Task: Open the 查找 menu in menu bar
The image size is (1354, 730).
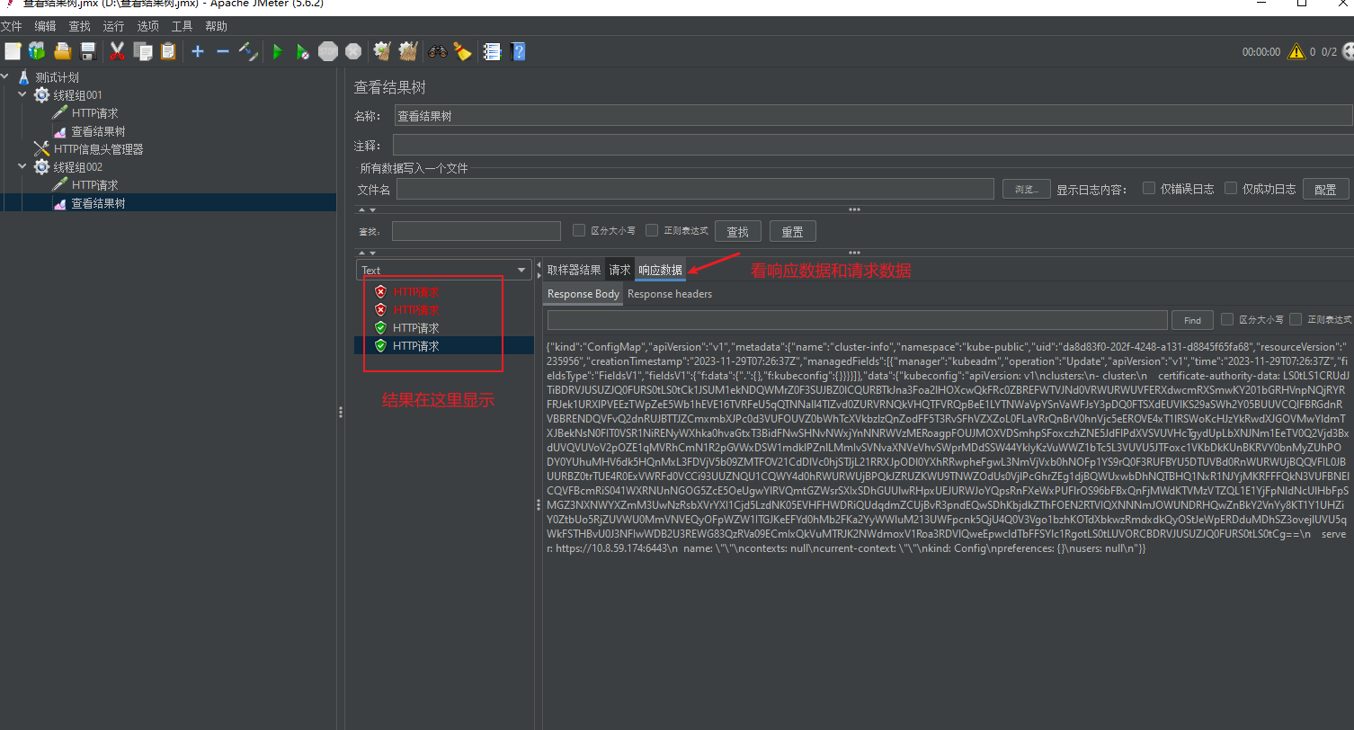Action: (x=79, y=26)
